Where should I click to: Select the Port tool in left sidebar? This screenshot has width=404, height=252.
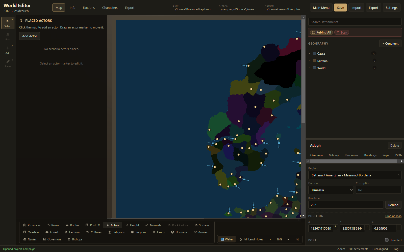point(8,36)
